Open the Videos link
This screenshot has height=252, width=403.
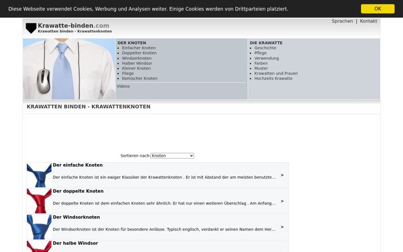pyautogui.click(x=123, y=86)
